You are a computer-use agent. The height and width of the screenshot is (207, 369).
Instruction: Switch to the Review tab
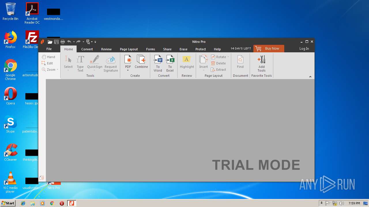click(106, 49)
